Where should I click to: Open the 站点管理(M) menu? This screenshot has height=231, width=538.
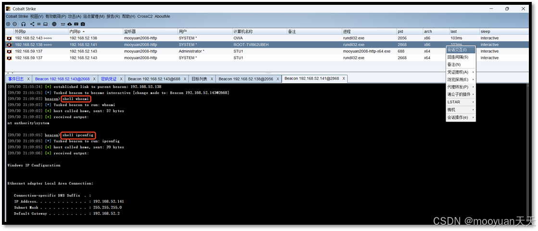click(x=94, y=16)
